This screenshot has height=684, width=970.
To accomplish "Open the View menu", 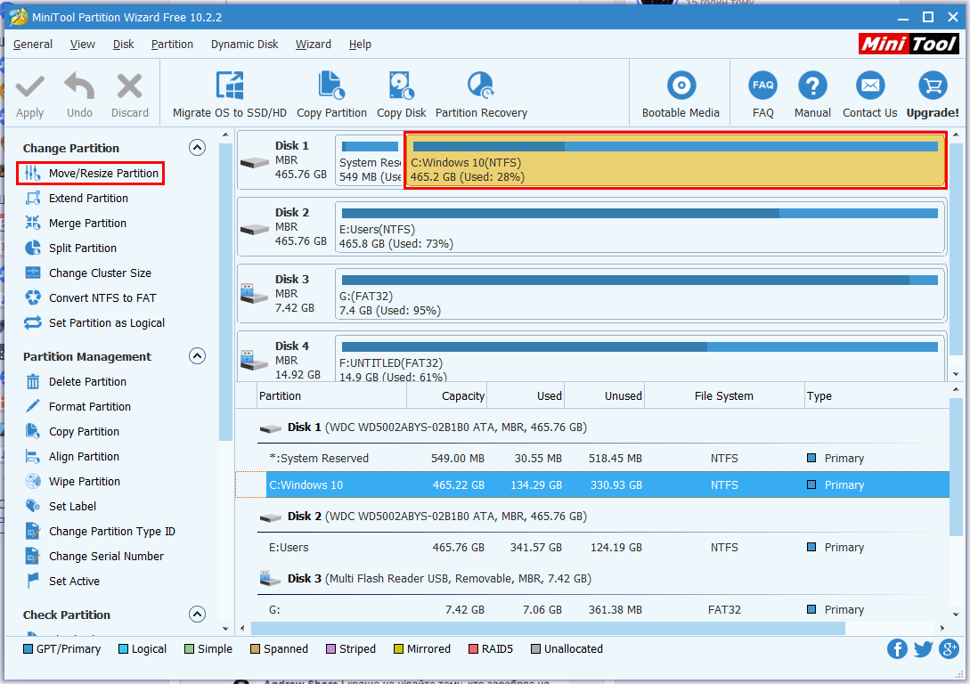I will click(x=82, y=45).
